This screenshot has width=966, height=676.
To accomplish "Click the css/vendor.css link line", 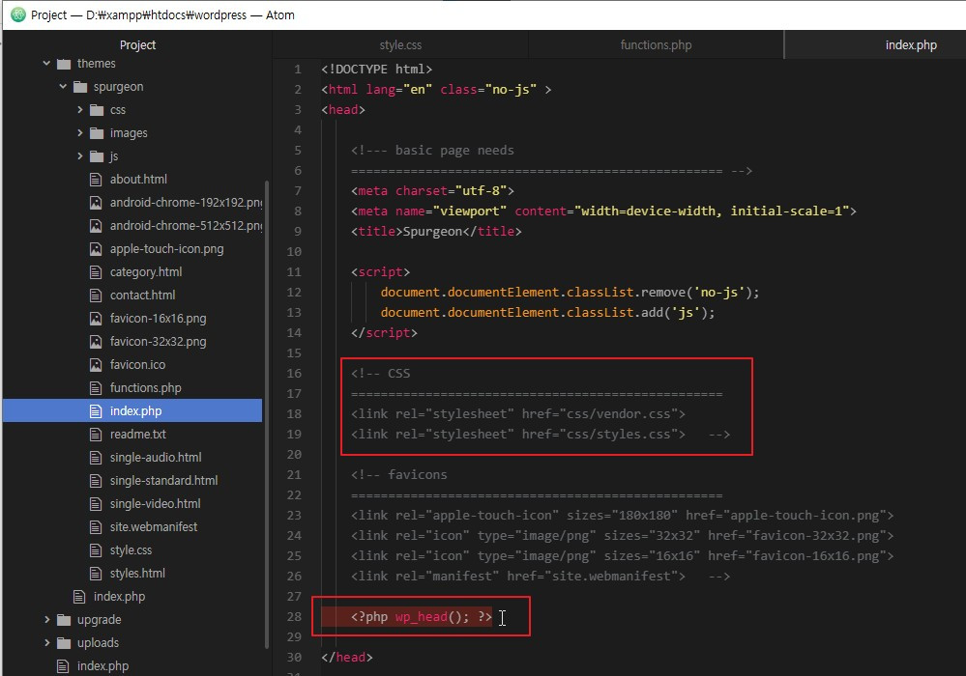I will click(518, 414).
